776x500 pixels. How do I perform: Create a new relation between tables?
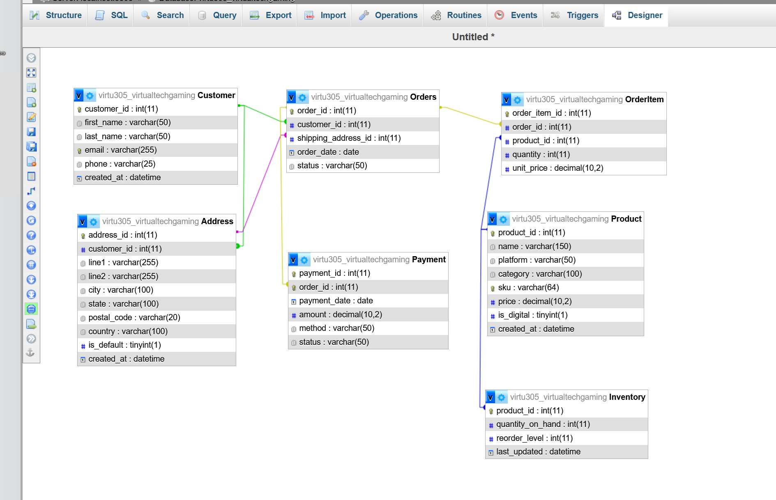[x=31, y=191]
